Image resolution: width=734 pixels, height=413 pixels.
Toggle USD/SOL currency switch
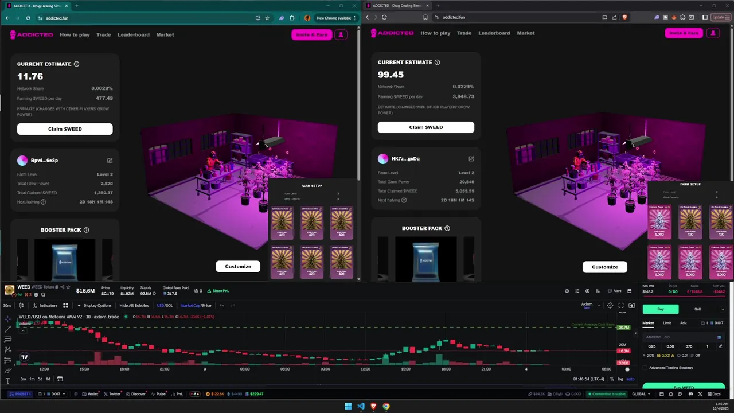(165, 306)
